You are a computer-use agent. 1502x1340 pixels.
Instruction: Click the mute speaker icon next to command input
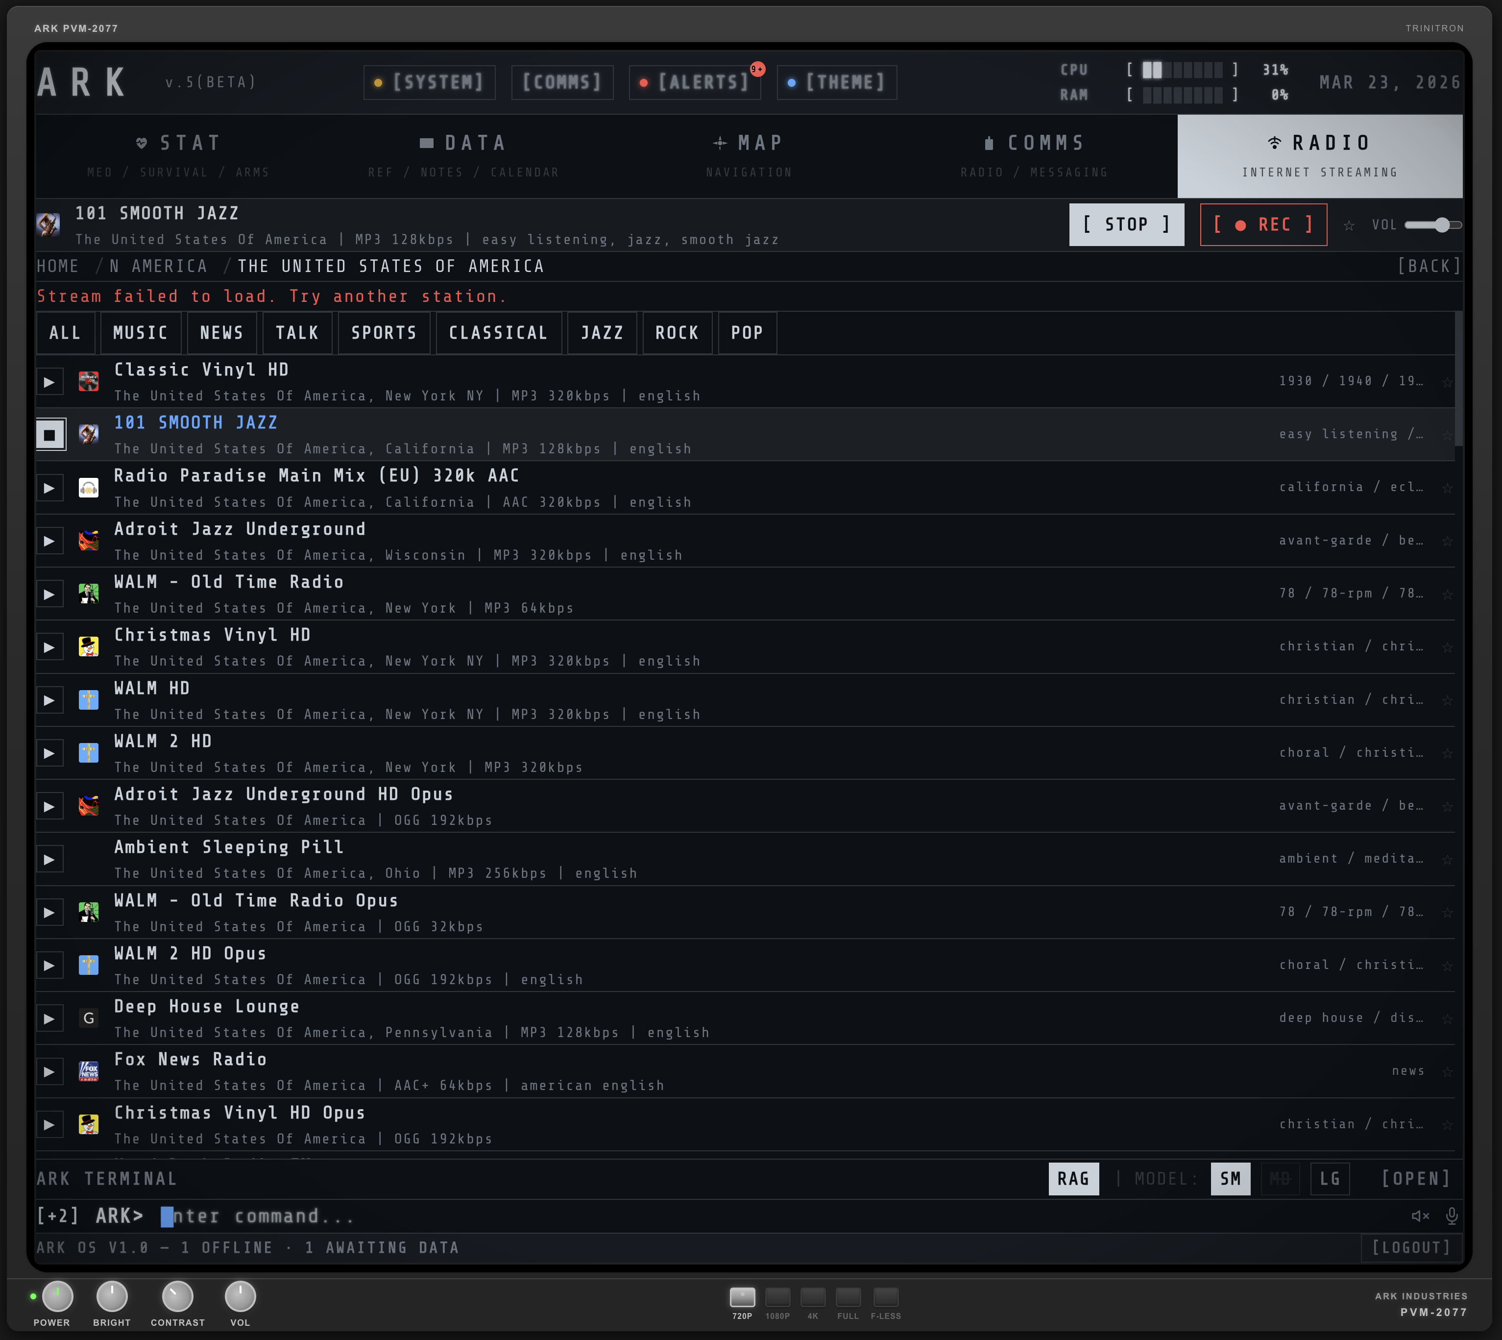(1420, 1216)
